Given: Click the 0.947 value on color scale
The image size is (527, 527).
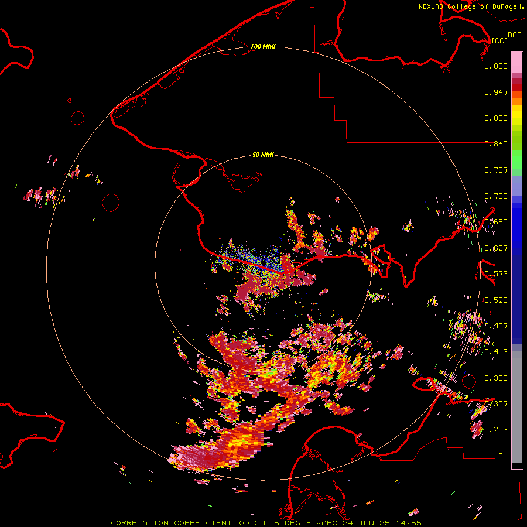Looking at the screenshot, I should (496, 92).
